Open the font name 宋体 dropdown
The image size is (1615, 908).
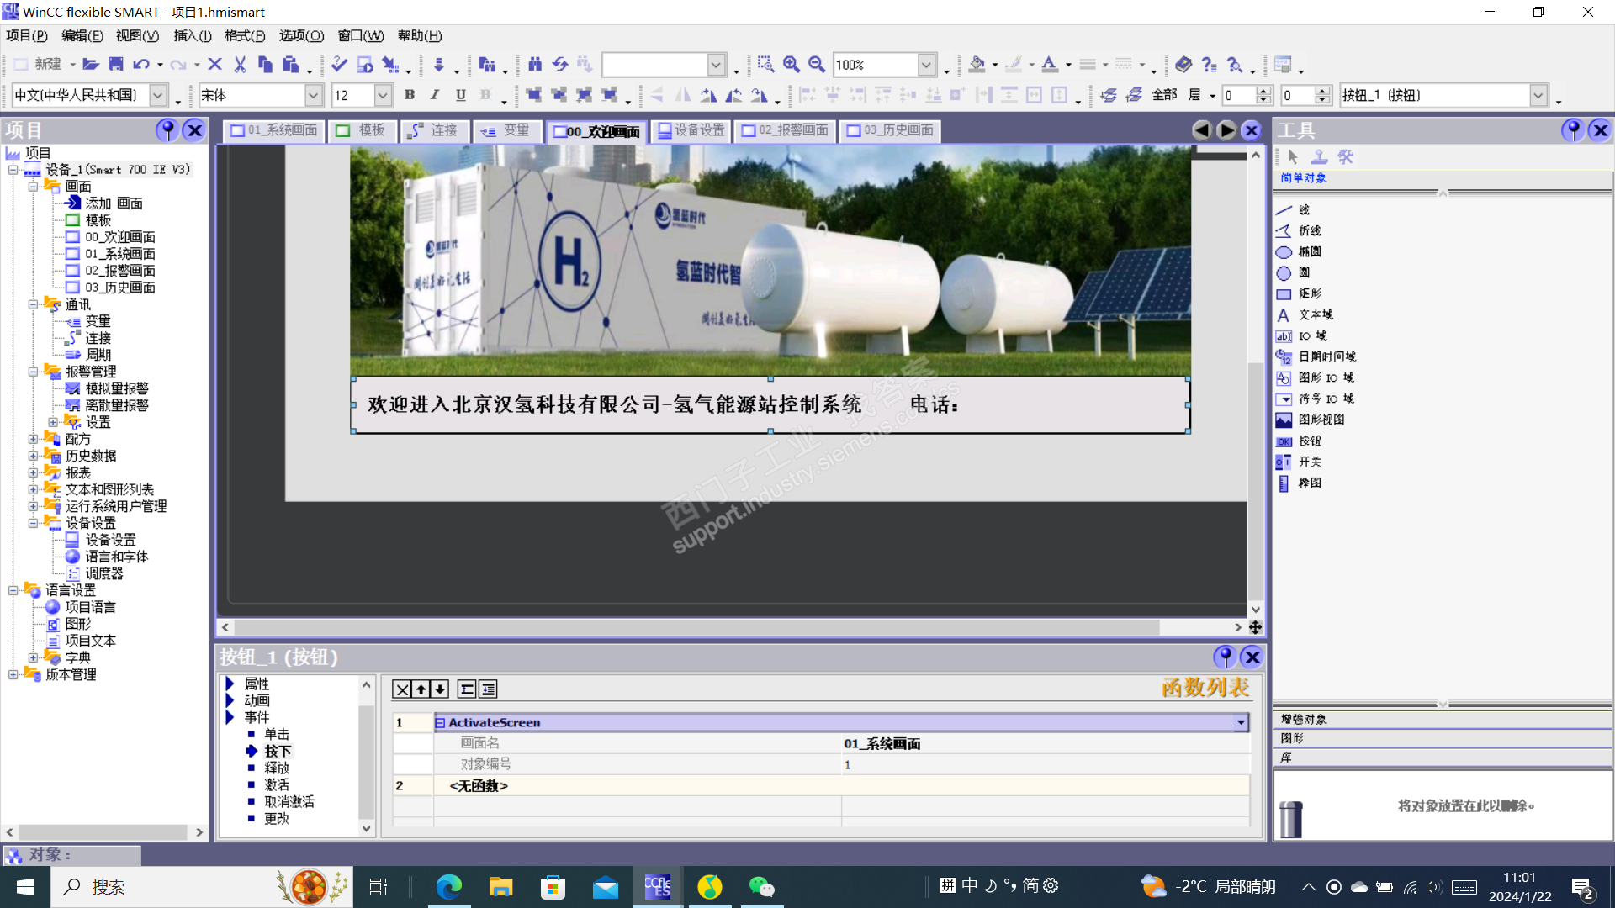[313, 95]
